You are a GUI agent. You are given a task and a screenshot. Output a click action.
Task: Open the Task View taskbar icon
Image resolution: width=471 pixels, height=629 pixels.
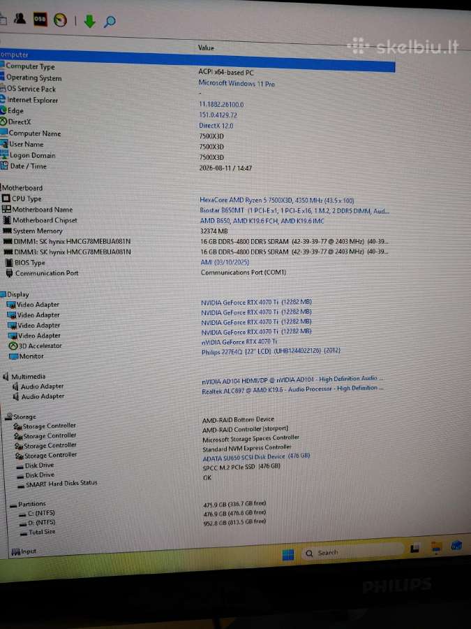click(415, 549)
